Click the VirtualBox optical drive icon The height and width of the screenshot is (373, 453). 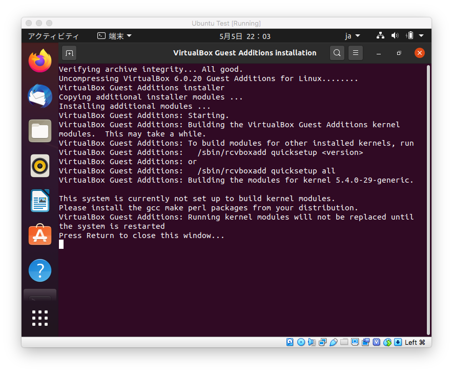(x=301, y=342)
